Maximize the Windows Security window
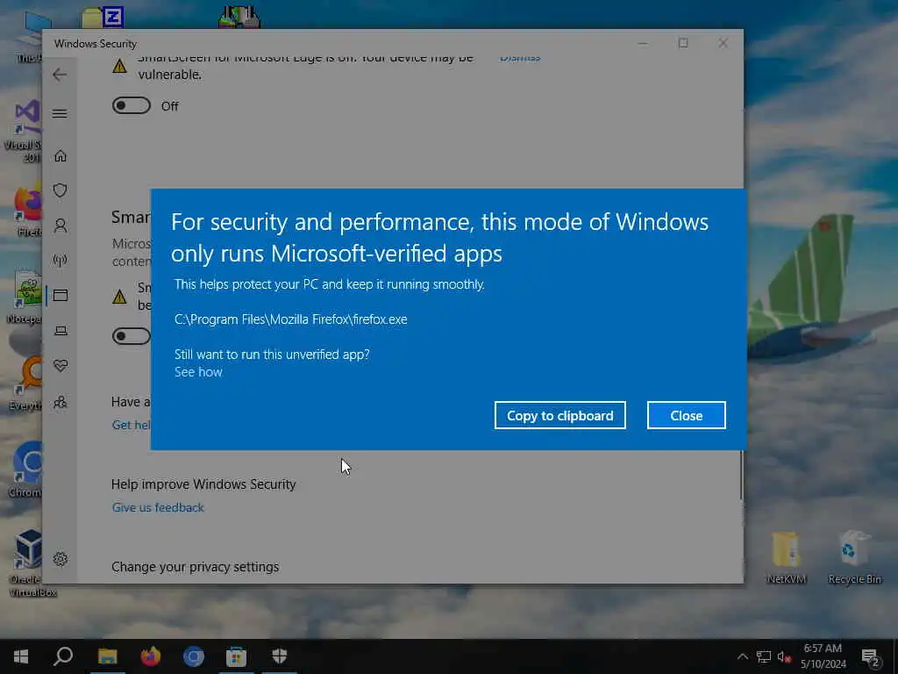This screenshot has width=898, height=674. [682, 43]
